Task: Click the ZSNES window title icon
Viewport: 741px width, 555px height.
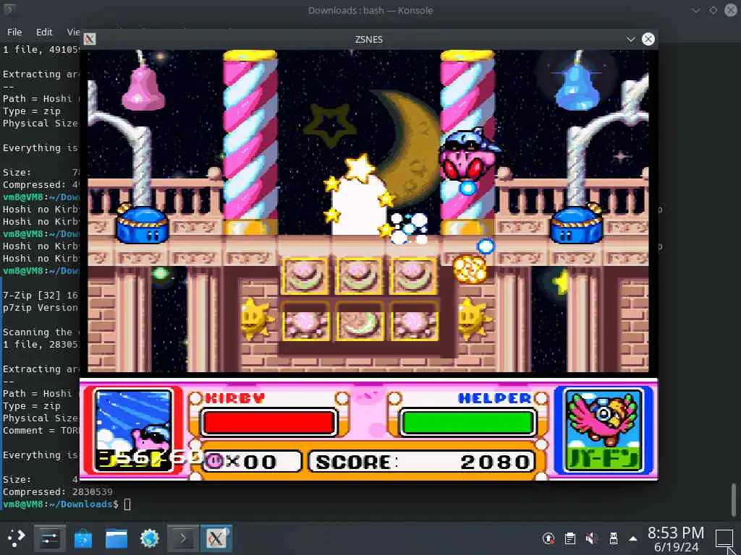Action: (x=89, y=39)
